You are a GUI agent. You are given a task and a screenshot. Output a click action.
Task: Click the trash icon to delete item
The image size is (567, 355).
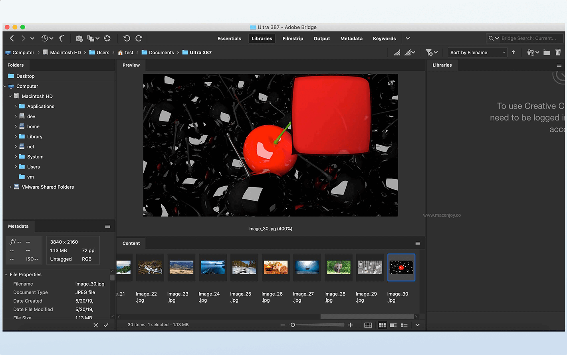point(558,52)
